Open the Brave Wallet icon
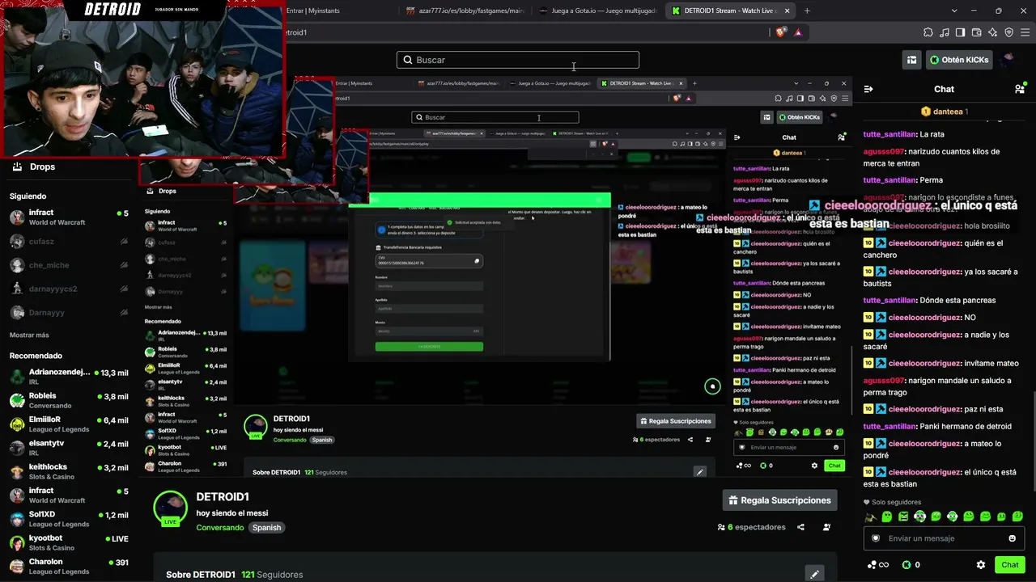 [977, 32]
